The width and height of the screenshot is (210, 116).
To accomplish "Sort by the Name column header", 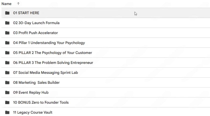I will click(7, 4).
